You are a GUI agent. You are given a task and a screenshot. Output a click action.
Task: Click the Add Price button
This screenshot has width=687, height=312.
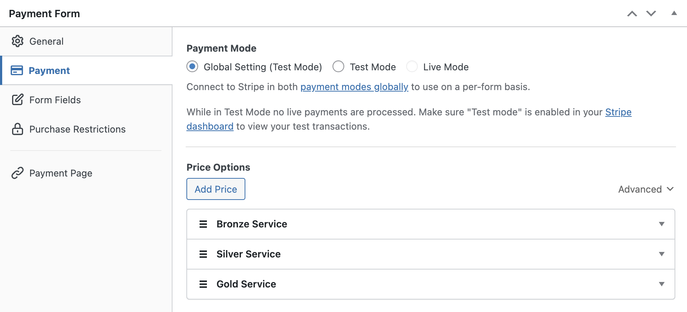(216, 189)
